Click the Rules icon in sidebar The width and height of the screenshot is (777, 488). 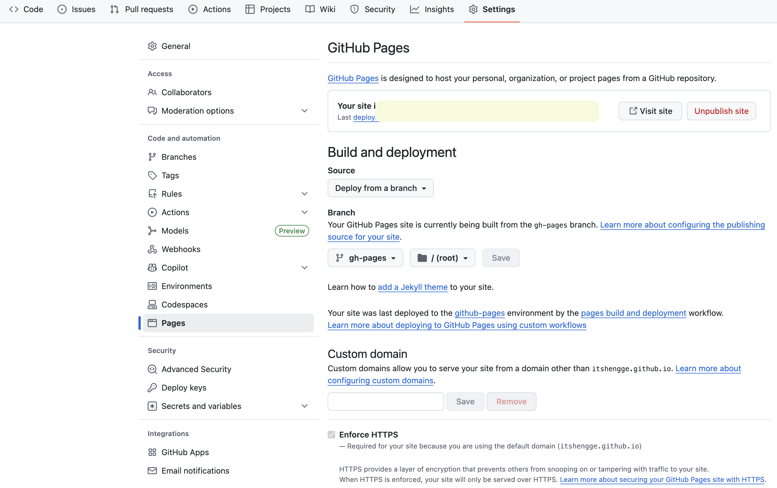pos(152,194)
